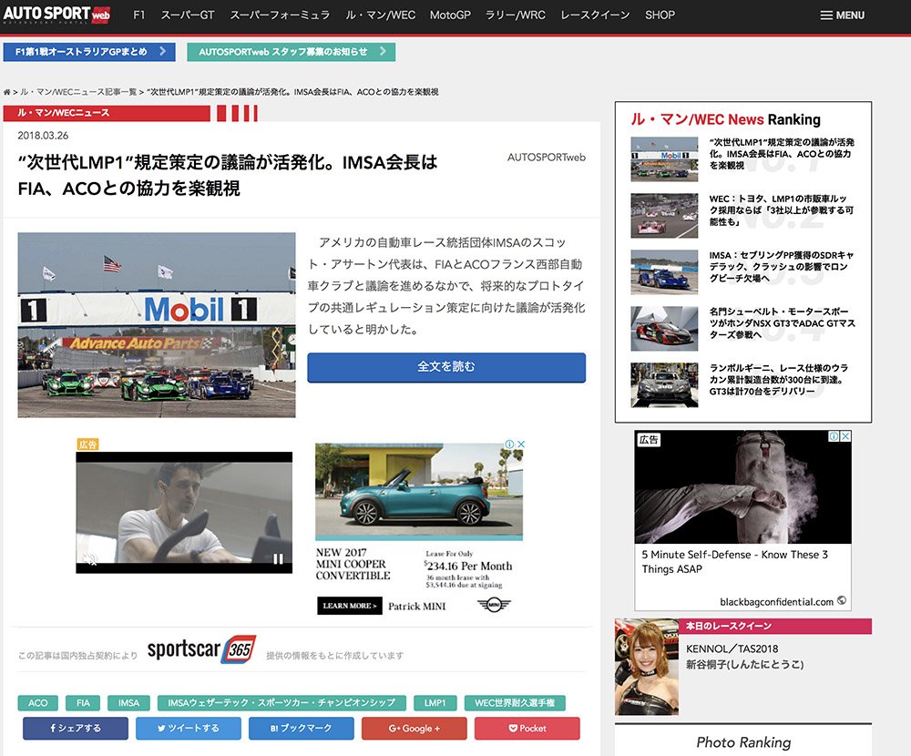Viewport: 911px width, 756px height.
Task: Open Honda NSX GT3 article thumbnail
Action: tap(664, 328)
